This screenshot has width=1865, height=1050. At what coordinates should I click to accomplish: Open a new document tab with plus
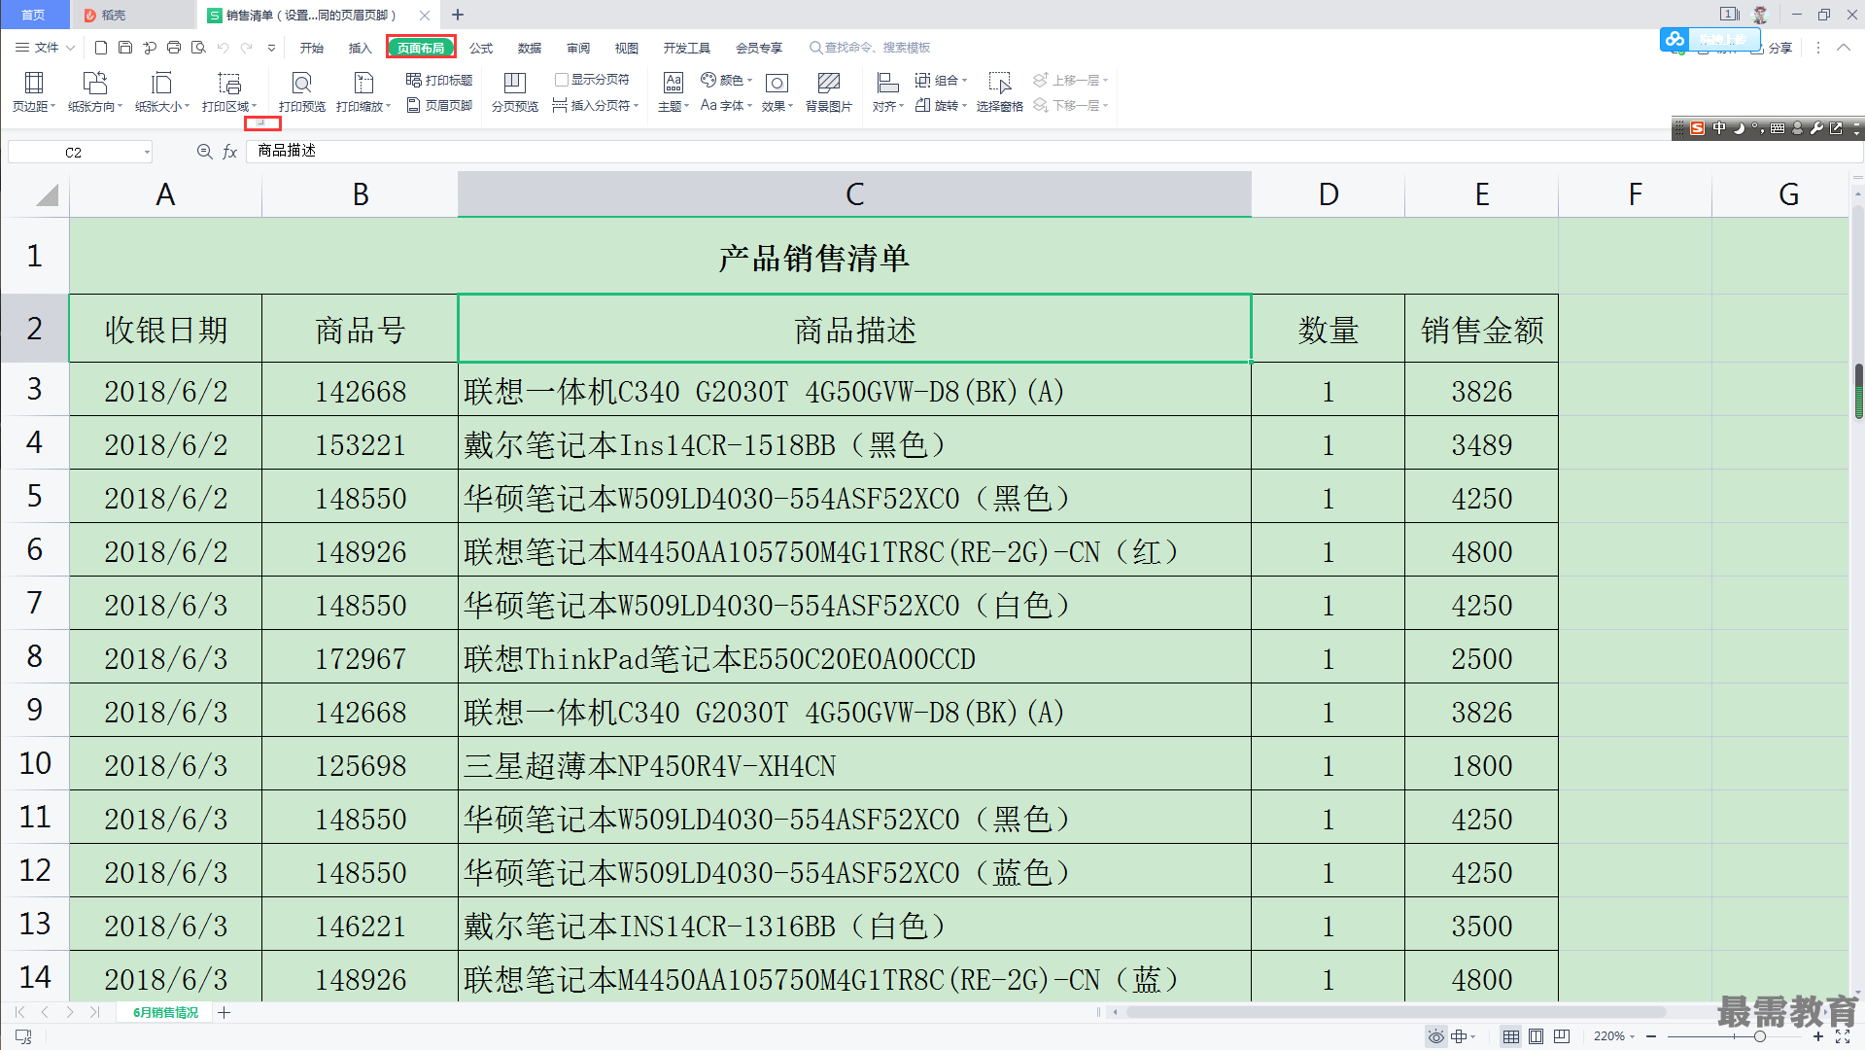[458, 15]
